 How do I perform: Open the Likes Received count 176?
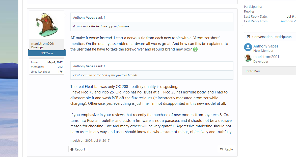(60, 72)
